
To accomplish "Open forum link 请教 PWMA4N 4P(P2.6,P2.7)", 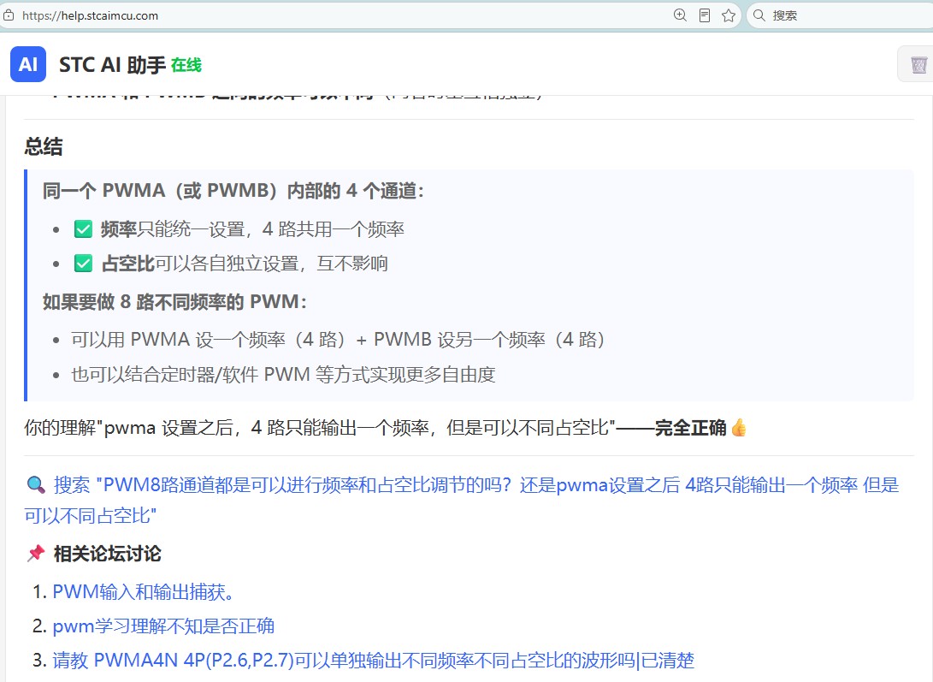I will pos(374,660).
